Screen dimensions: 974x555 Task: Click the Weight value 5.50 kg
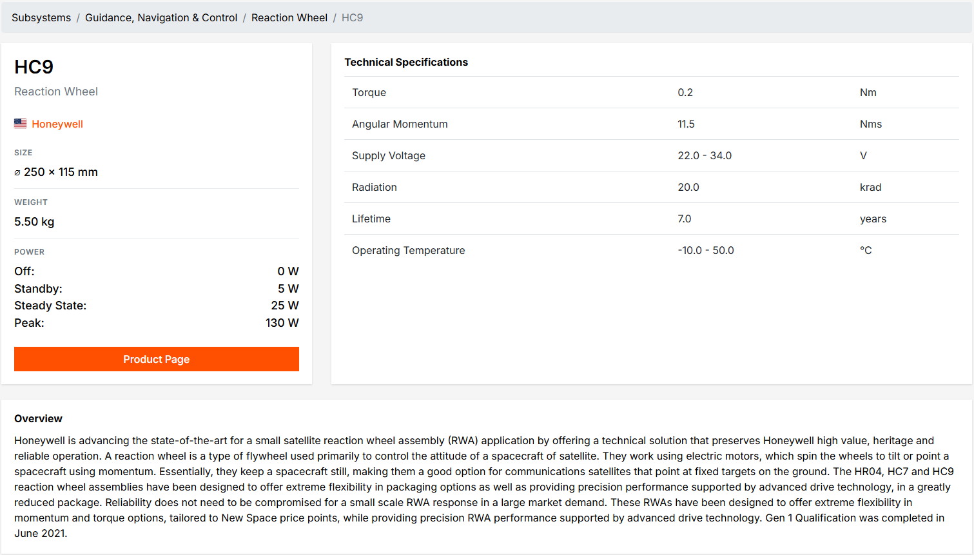tap(34, 221)
